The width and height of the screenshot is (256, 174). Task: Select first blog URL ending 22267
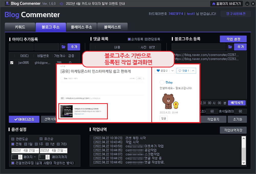[207, 55]
